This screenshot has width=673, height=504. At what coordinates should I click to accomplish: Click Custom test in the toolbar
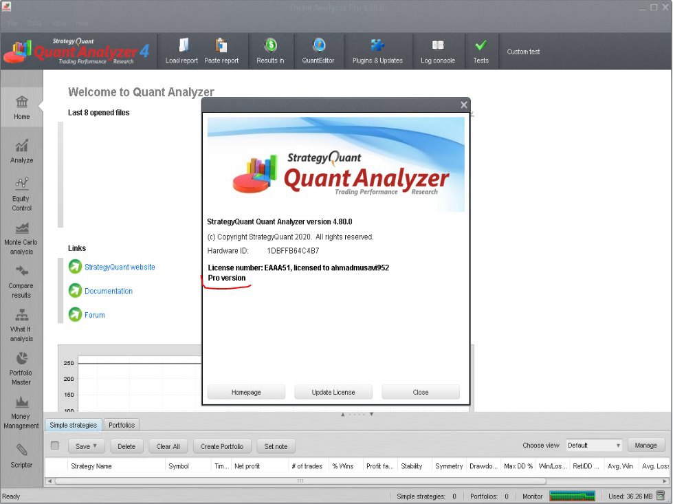pos(523,52)
